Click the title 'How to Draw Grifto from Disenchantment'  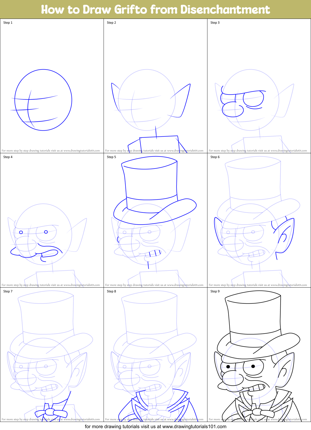tap(155, 9)
